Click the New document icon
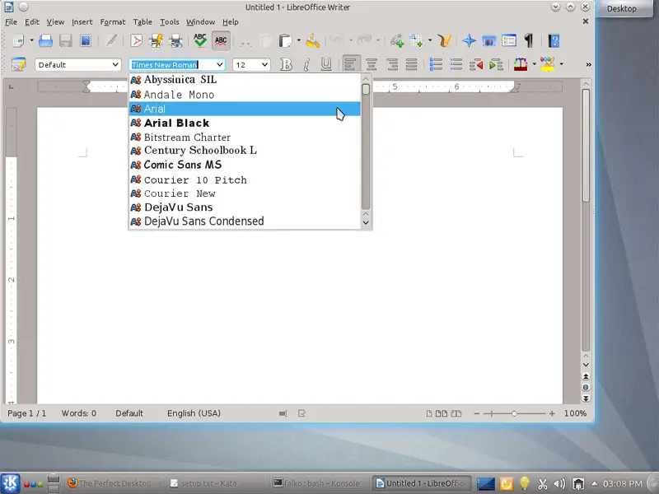Viewport: 659px width, 494px height. coord(18,40)
